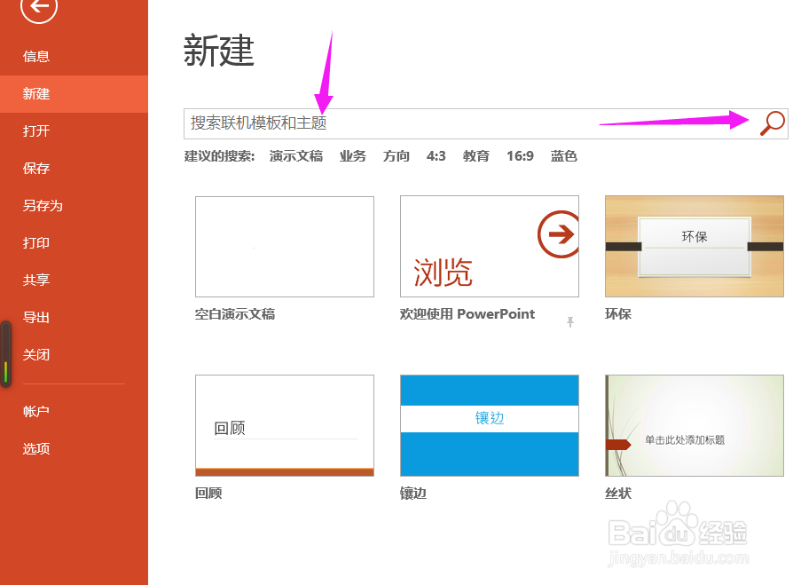Open the 浏览 welcome template thumbnail
Viewport: 793px width, 585px height.
coord(490,247)
